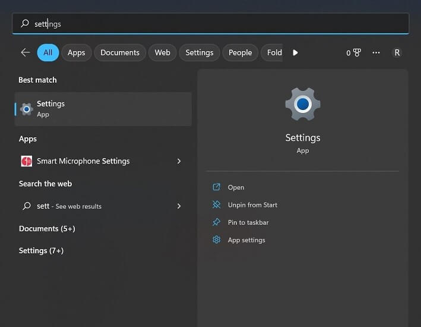Select the People filter tab
The height and width of the screenshot is (327, 421).
240,52
